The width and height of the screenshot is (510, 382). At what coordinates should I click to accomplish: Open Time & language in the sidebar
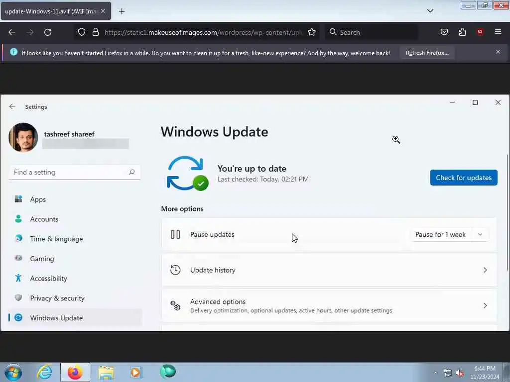[x=75, y=239]
